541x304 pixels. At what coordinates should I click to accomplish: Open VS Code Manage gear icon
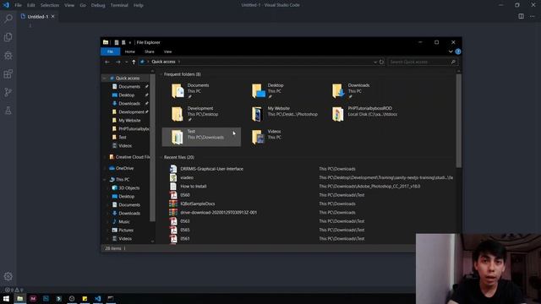pos(8,276)
